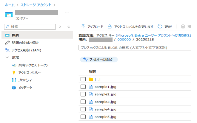Click アクセス レベルを変更します button label

point(134,27)
